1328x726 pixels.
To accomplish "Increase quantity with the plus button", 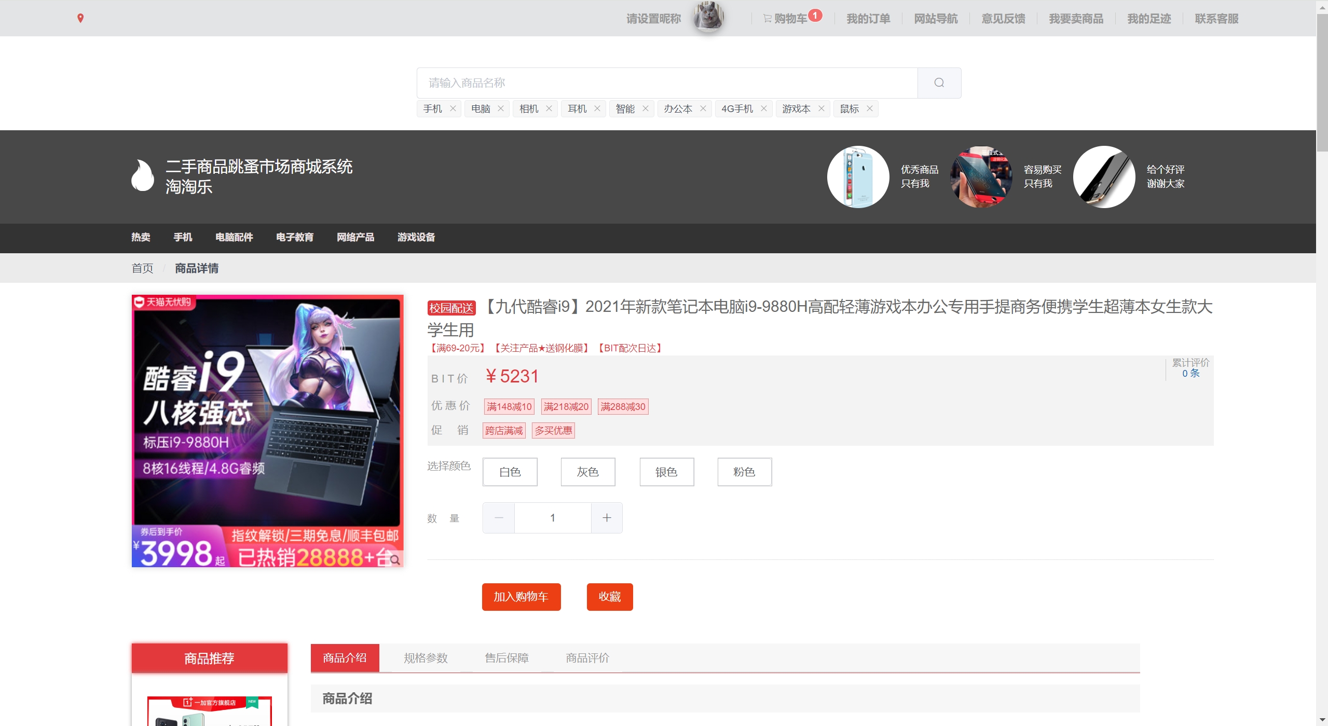I will (607, 517).
